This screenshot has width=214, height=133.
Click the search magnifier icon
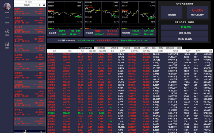26,2
